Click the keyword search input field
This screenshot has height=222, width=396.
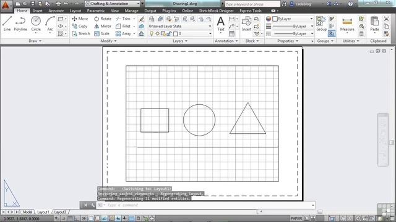coord(252,4)
